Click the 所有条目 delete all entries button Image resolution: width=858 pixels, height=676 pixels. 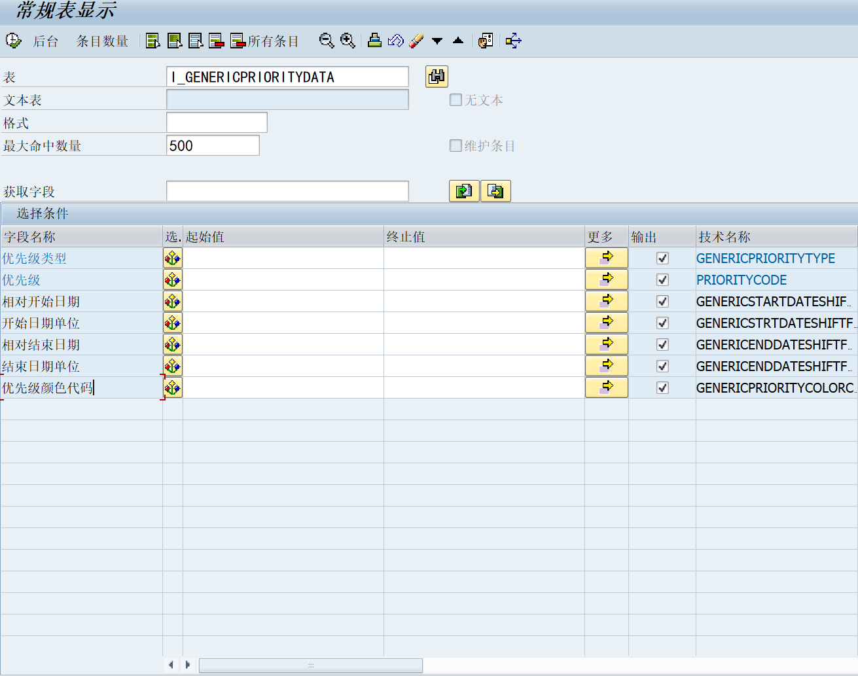click(x=264, y=41)
